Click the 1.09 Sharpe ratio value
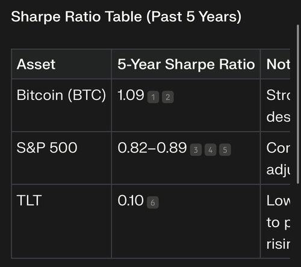The height and width of the screenshot is (267, 301). pyautogui.click(x=131, y=95)
